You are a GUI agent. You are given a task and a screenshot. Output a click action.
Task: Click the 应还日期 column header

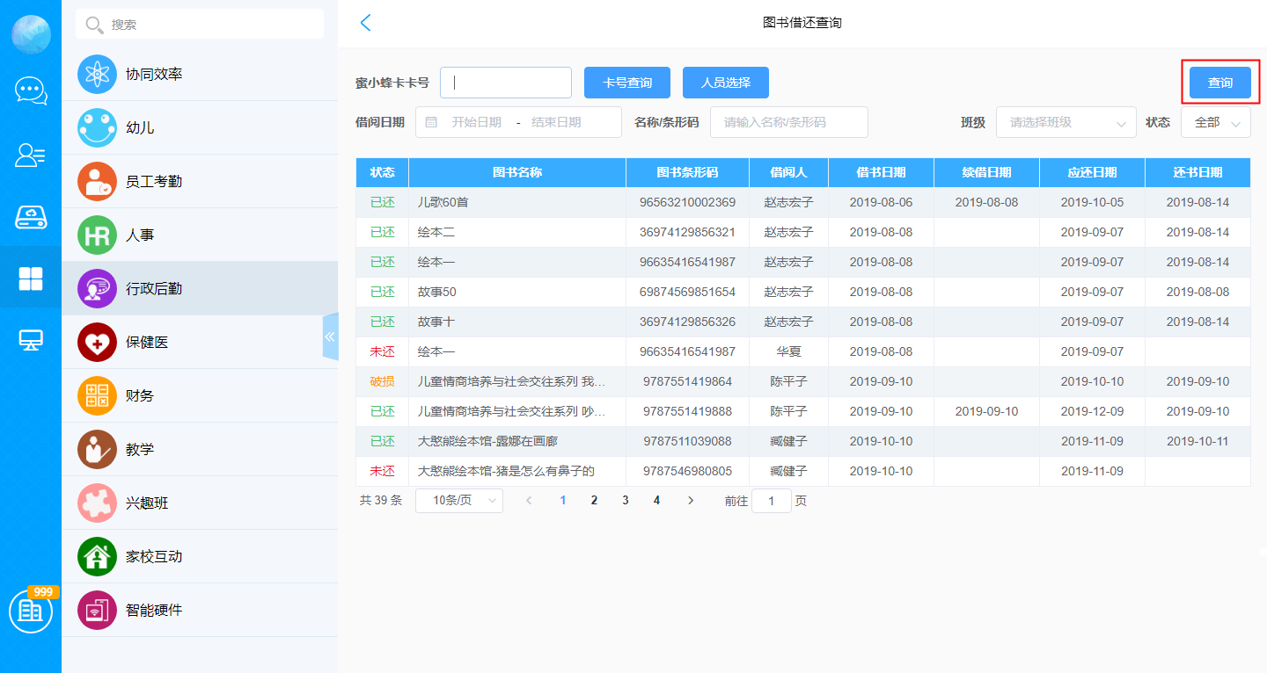pos(1092,173)
